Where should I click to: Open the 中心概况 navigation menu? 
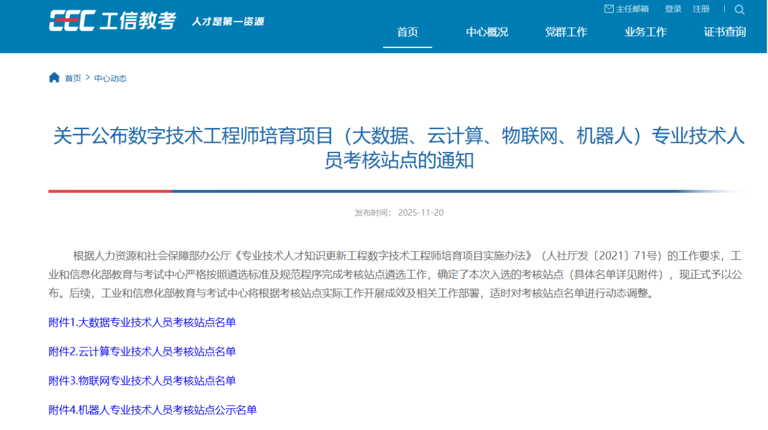click(487, 32)
